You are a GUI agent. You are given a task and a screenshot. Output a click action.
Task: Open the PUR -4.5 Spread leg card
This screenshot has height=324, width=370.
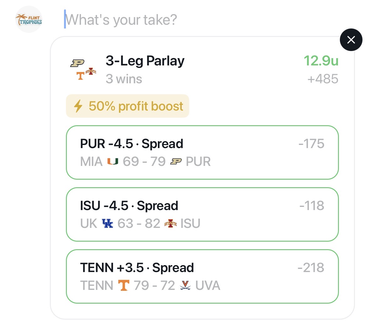click(x=202, y=152)
